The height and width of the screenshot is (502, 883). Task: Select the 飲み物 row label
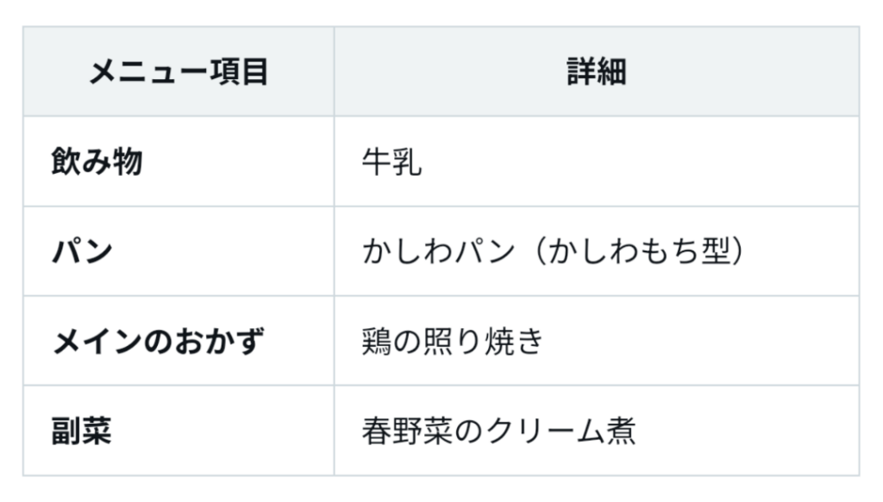pos(97,161)
